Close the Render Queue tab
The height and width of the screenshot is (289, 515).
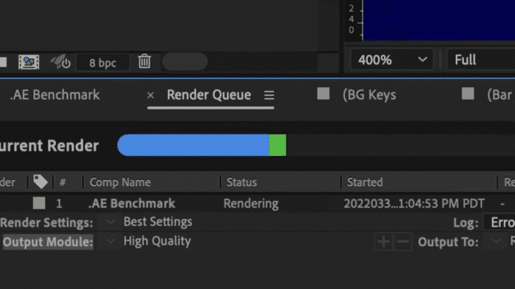click(150, 95)
